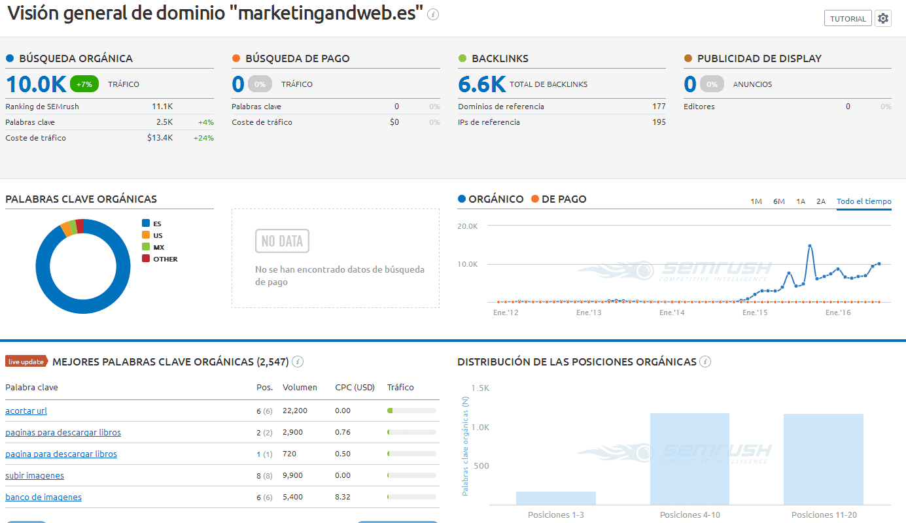The width and height of the screenshot is (906, 523).
Task: Click the Backlinks section heading
Action: coord(500,58)
